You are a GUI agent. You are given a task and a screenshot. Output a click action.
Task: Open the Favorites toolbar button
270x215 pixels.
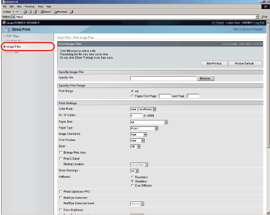[60, 12]
